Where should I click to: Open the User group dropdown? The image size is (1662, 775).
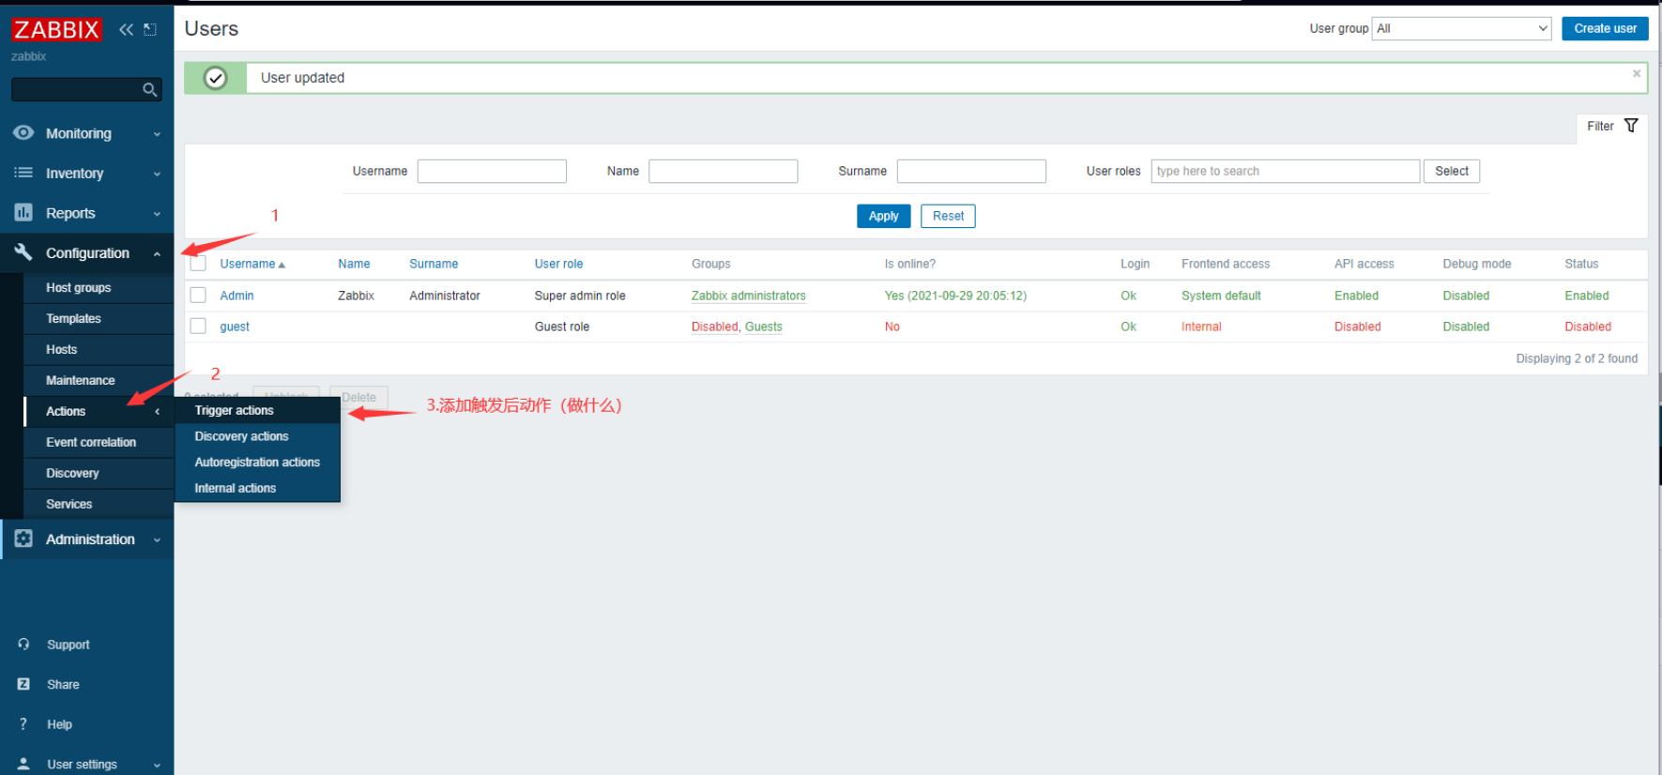click(1461, 28)
